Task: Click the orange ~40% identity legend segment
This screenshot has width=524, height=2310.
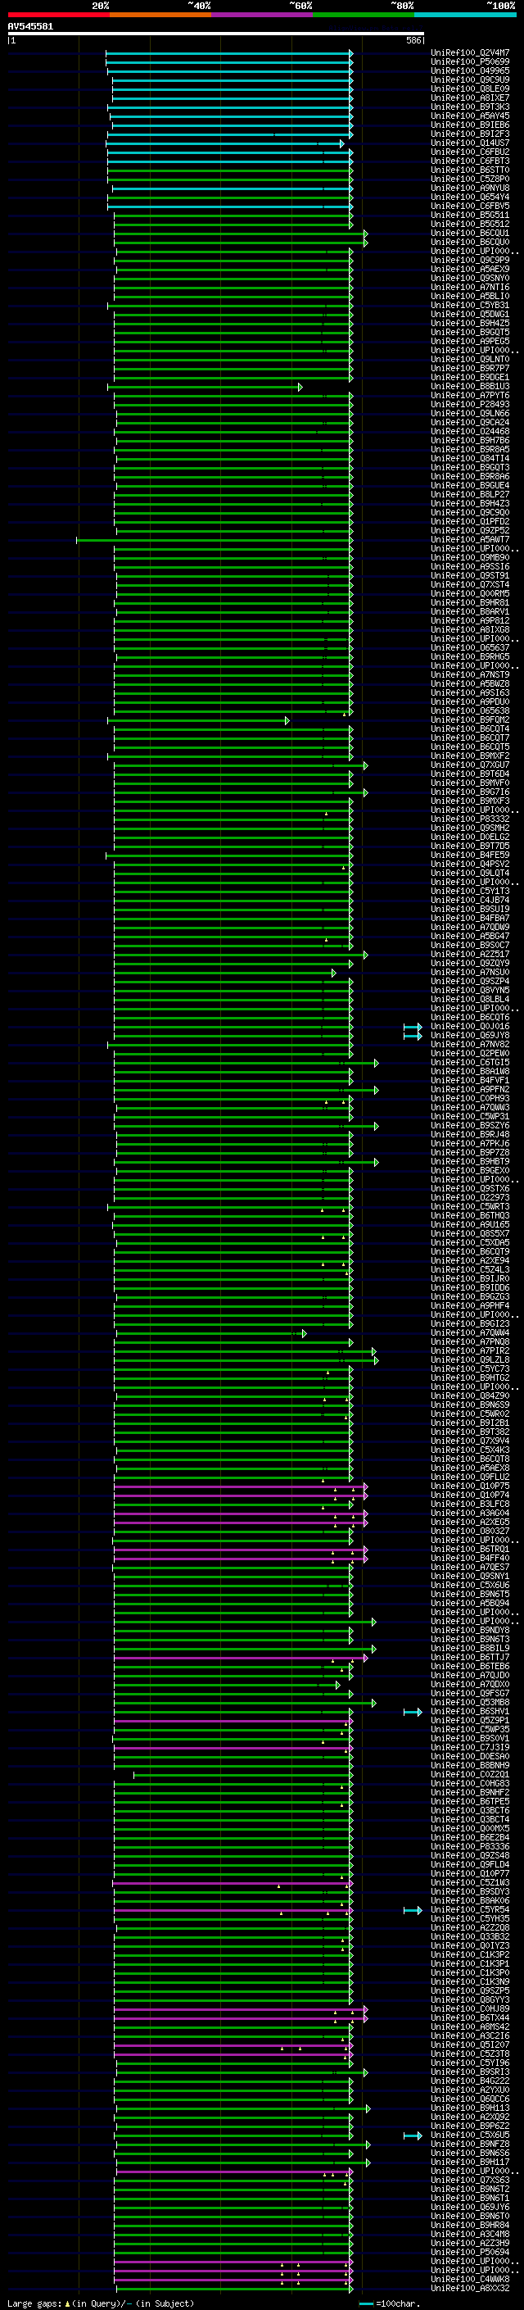Action: (160, 16)
